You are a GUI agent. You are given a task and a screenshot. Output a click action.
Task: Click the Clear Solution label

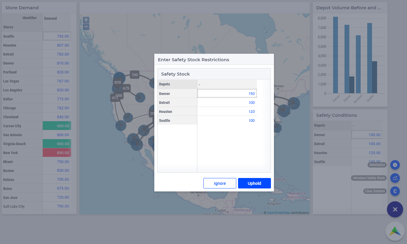(375, 191)
